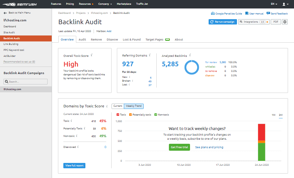
Task: Click Recommended to set up (8) link
Action: [19, 62]
